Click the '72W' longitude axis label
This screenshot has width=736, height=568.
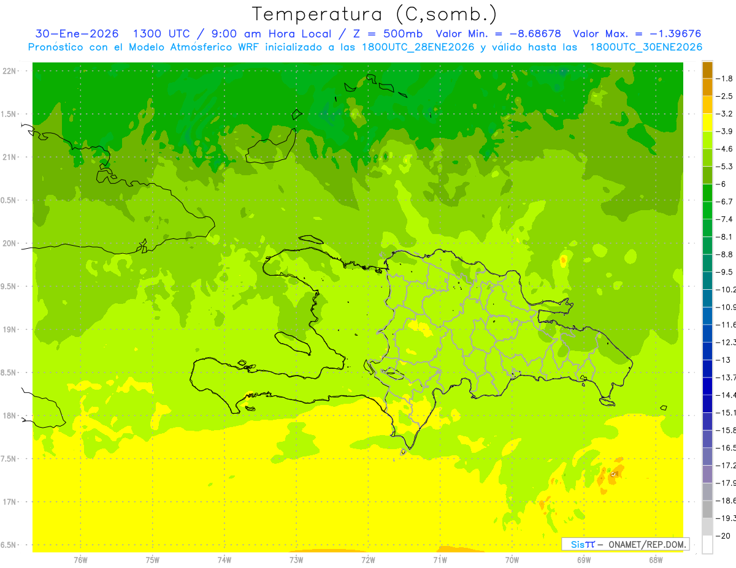pyautogui.click(x=368, y=560)
